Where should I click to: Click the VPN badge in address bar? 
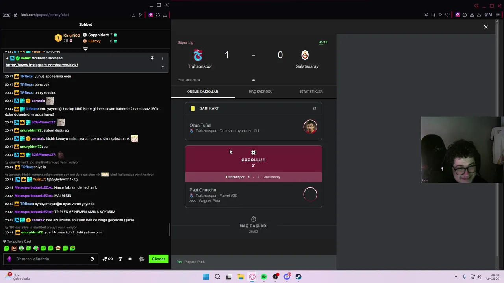pos(6,15)
